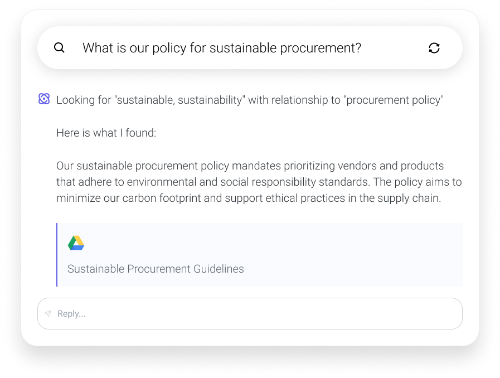Click the purple accent bar on the citation card

57,254
